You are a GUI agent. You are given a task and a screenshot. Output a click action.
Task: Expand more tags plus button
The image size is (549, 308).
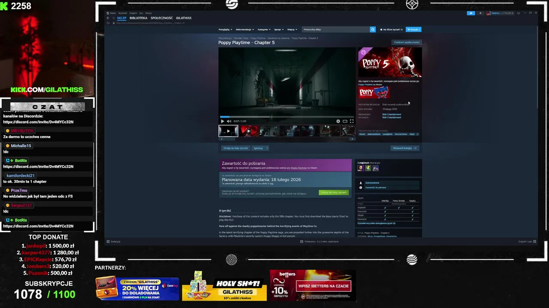tap(417, 134)
